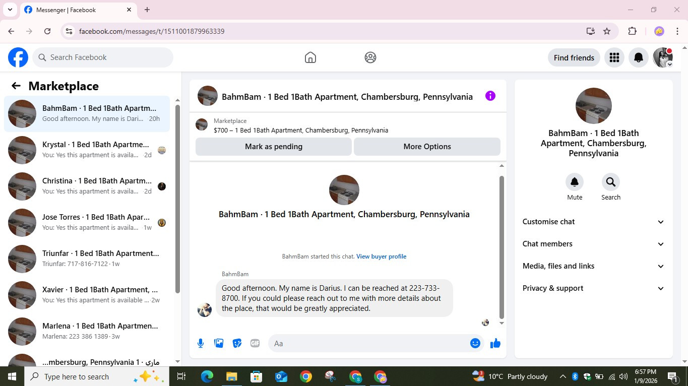Viewport: 688px width, 386px height.
Task: Show hidden system tray icons
Action: tap(562, 376)
